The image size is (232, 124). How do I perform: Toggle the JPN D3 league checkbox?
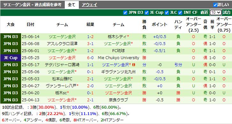coord(125,12)
